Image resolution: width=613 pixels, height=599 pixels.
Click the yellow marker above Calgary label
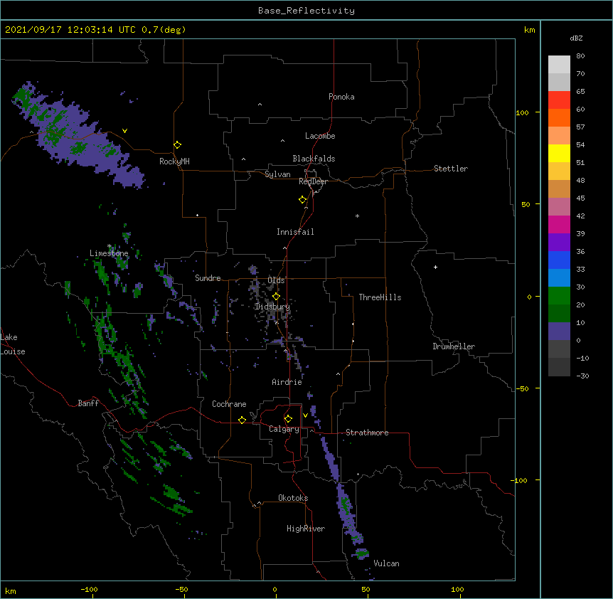[288, 419]
